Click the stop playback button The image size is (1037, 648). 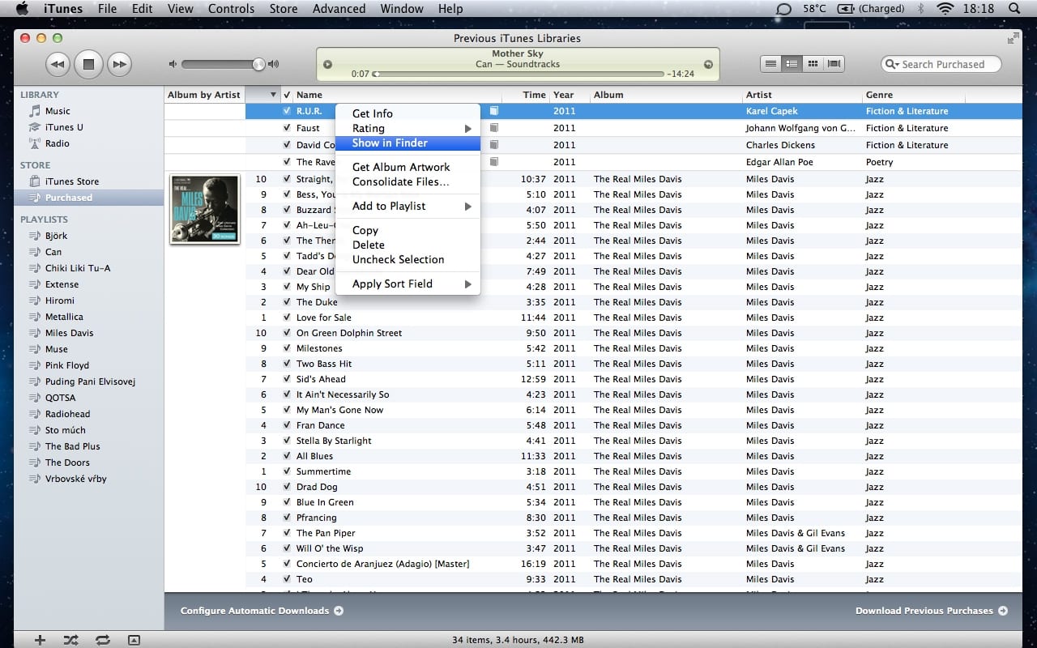[x=88, y=64]
